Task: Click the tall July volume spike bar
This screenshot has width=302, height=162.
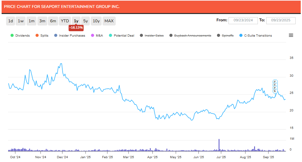Action: click(219, 145)
